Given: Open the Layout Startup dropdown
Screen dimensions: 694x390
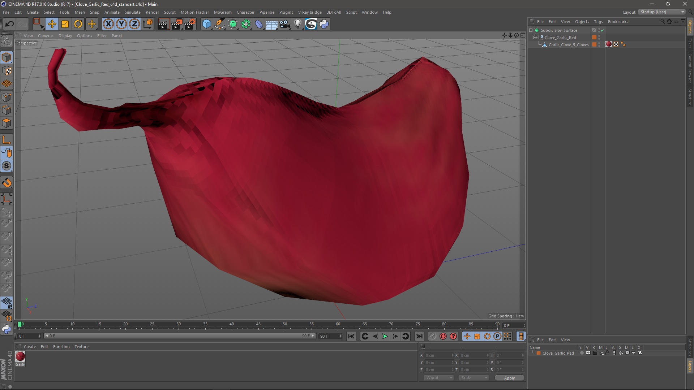Looking at the screenshot, I should (x=662, y=12).
